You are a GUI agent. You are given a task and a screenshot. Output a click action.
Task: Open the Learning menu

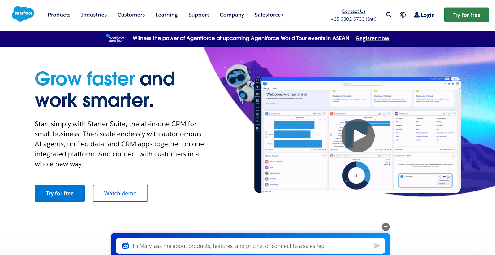[x=166, y=15]
